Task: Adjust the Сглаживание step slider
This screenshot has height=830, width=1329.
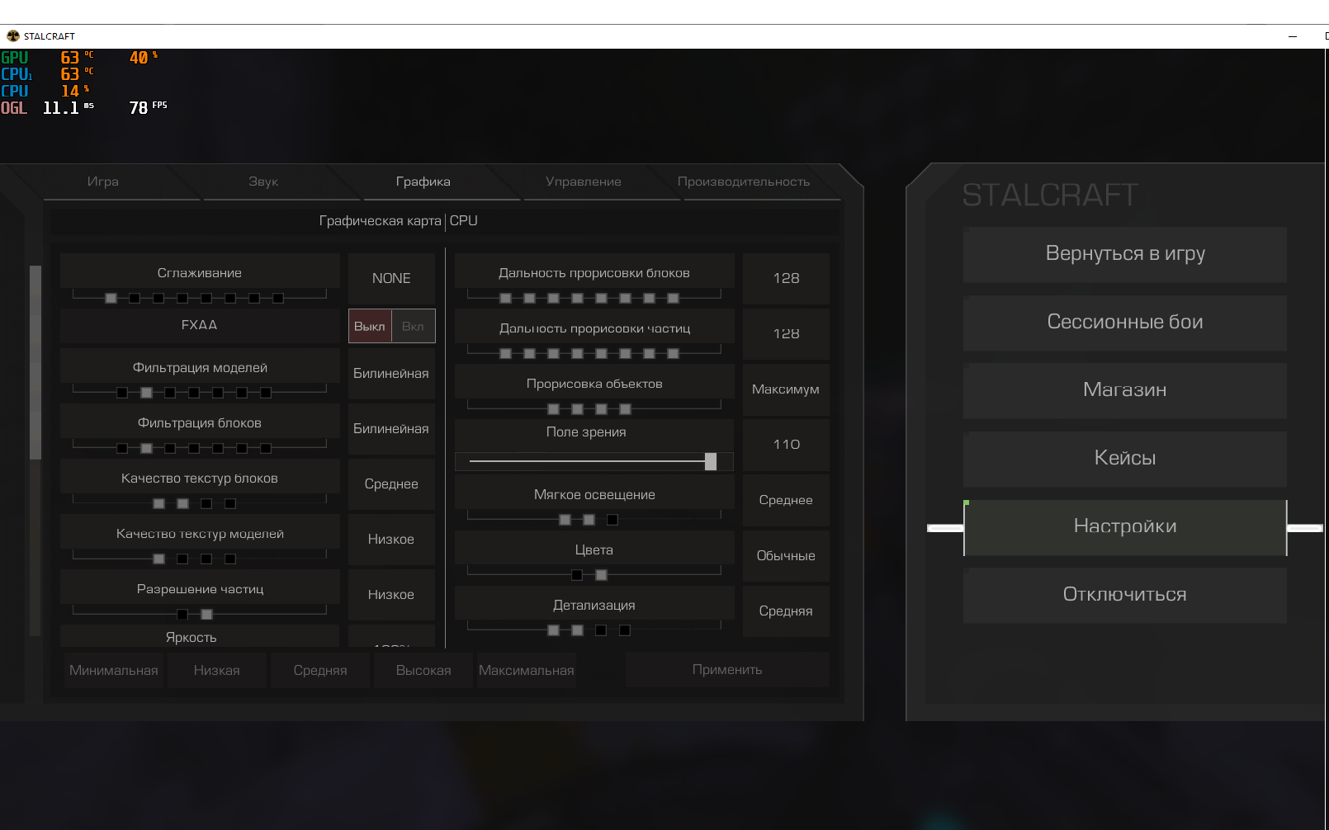Action: (200, 297)
